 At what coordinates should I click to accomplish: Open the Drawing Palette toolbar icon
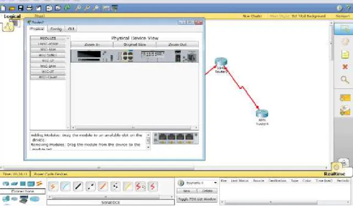pos(106,8)
